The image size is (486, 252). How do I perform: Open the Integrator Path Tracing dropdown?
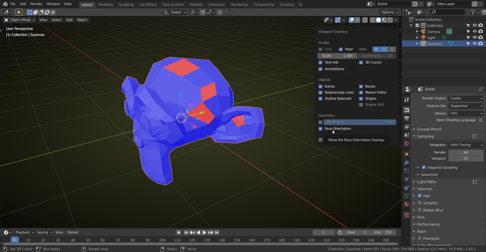466,145
